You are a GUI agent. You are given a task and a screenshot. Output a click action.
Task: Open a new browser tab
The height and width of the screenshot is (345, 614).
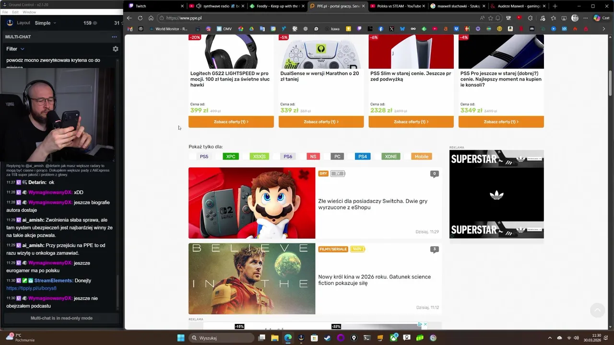[x=555, y=6]
